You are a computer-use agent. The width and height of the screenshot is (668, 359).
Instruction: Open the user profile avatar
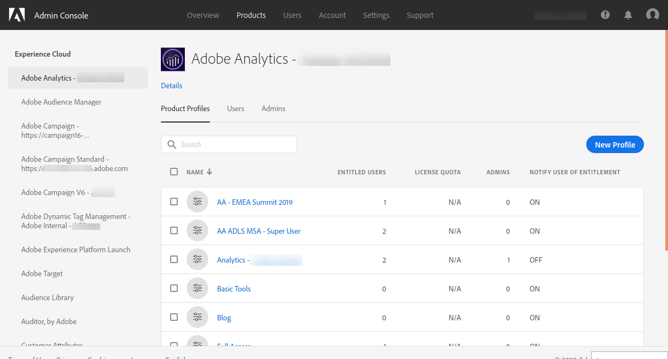(653, 15)
